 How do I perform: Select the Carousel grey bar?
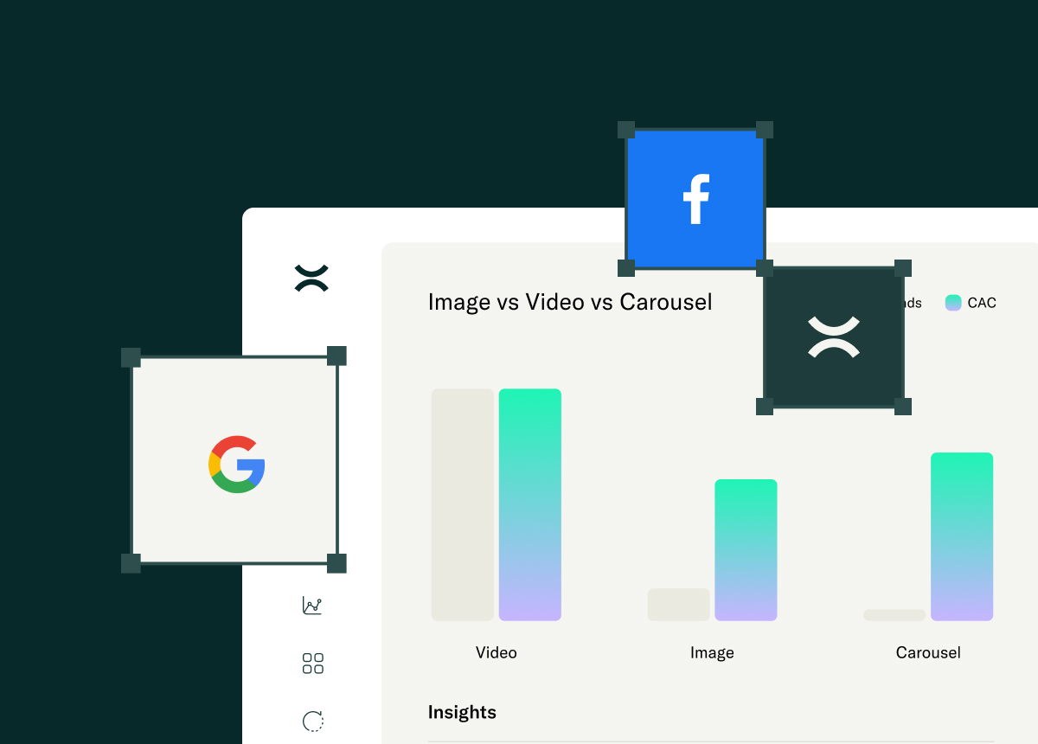point(894,615)
